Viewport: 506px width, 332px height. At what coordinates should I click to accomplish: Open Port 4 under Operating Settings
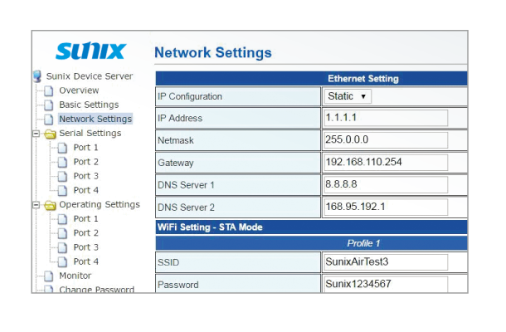85,261
